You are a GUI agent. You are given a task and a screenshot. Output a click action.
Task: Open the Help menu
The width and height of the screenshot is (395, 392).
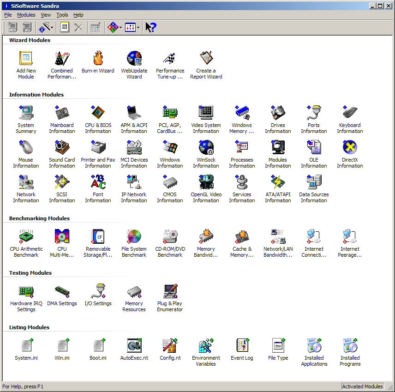tap(78, 15)
